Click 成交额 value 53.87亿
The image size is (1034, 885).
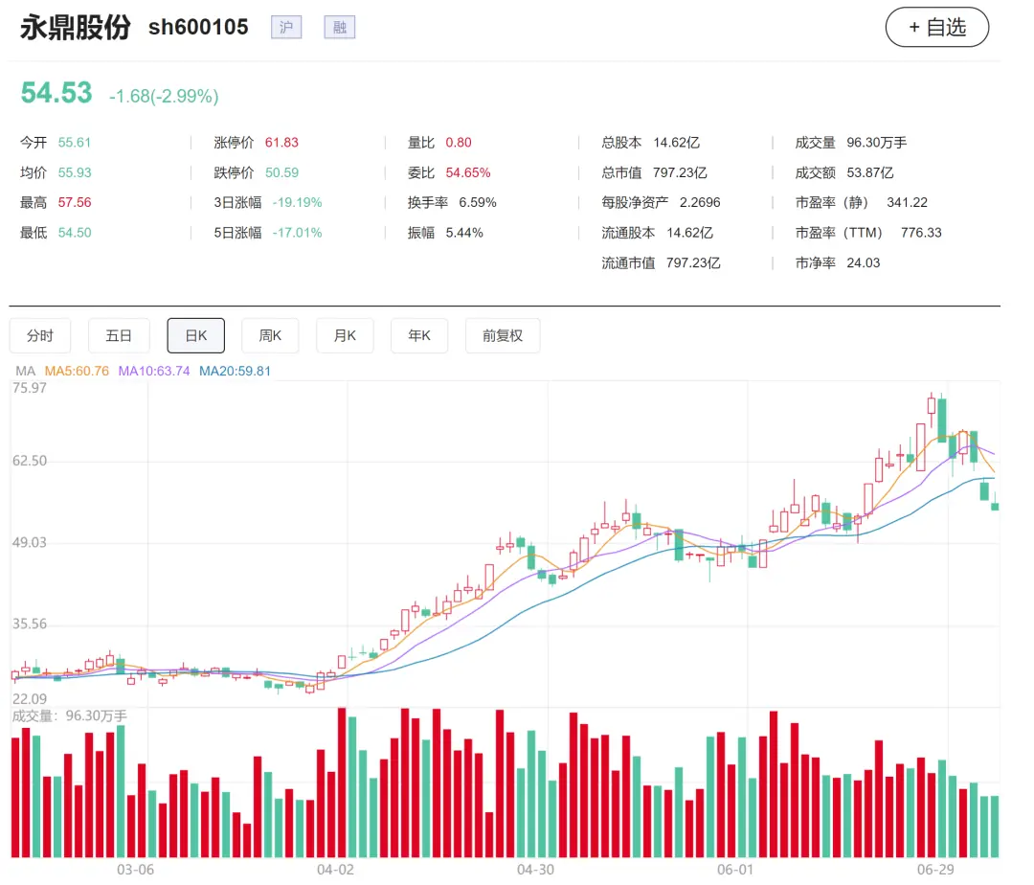click(x=869, y=172)
